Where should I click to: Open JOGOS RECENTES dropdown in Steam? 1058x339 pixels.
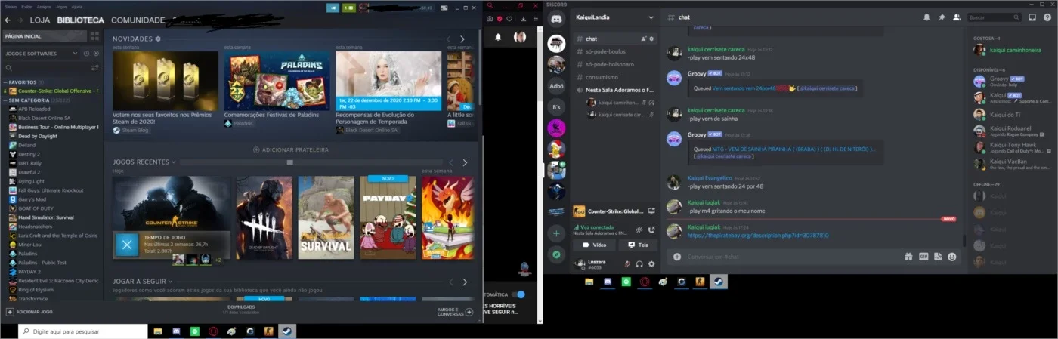click(x=173, y=162)
